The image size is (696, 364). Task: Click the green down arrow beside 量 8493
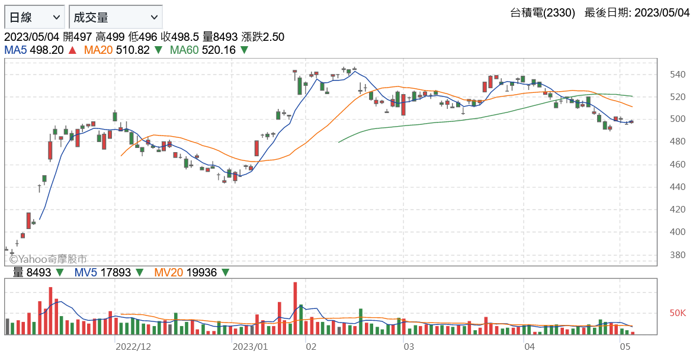tap(60, 273)
